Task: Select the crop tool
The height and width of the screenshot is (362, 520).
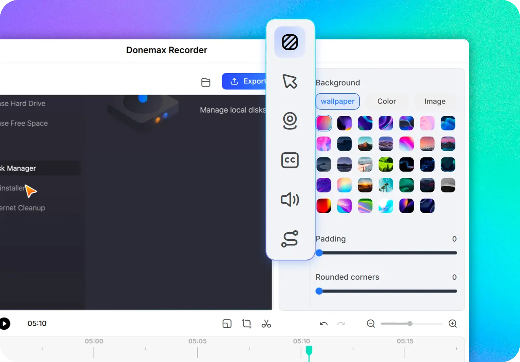Action: pos(247,323)
